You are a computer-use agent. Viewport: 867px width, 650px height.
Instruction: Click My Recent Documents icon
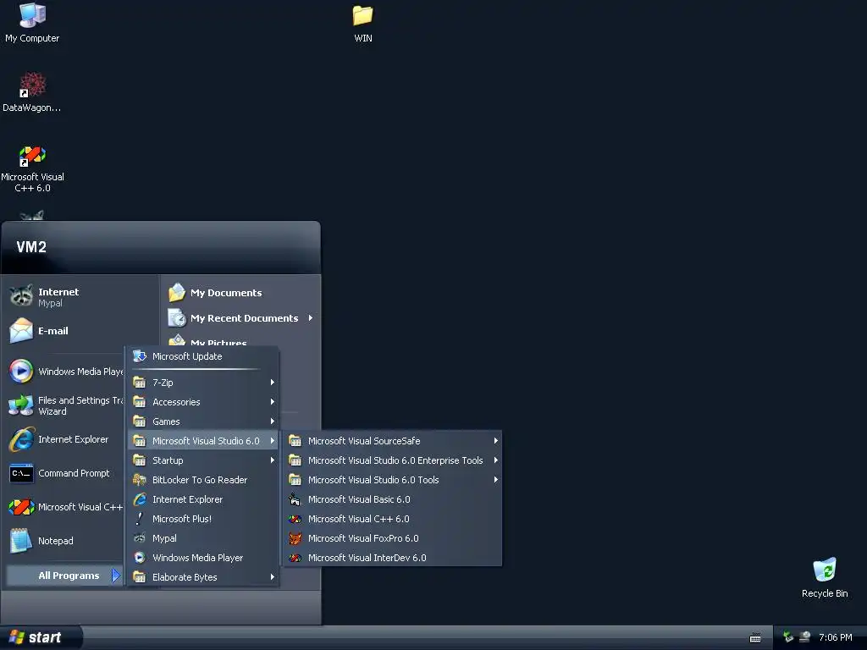point(177,318)
